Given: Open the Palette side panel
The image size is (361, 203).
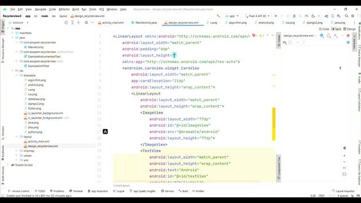Looking at the screenshot, I should pyautogui.click(x=278, y=40).
